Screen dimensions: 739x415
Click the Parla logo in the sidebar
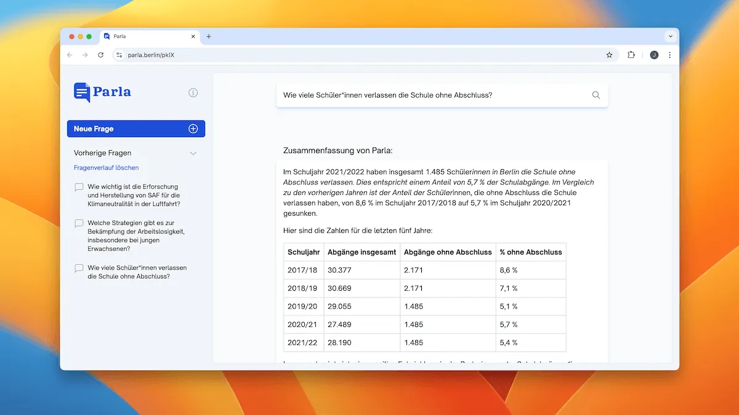coord(102,92)
